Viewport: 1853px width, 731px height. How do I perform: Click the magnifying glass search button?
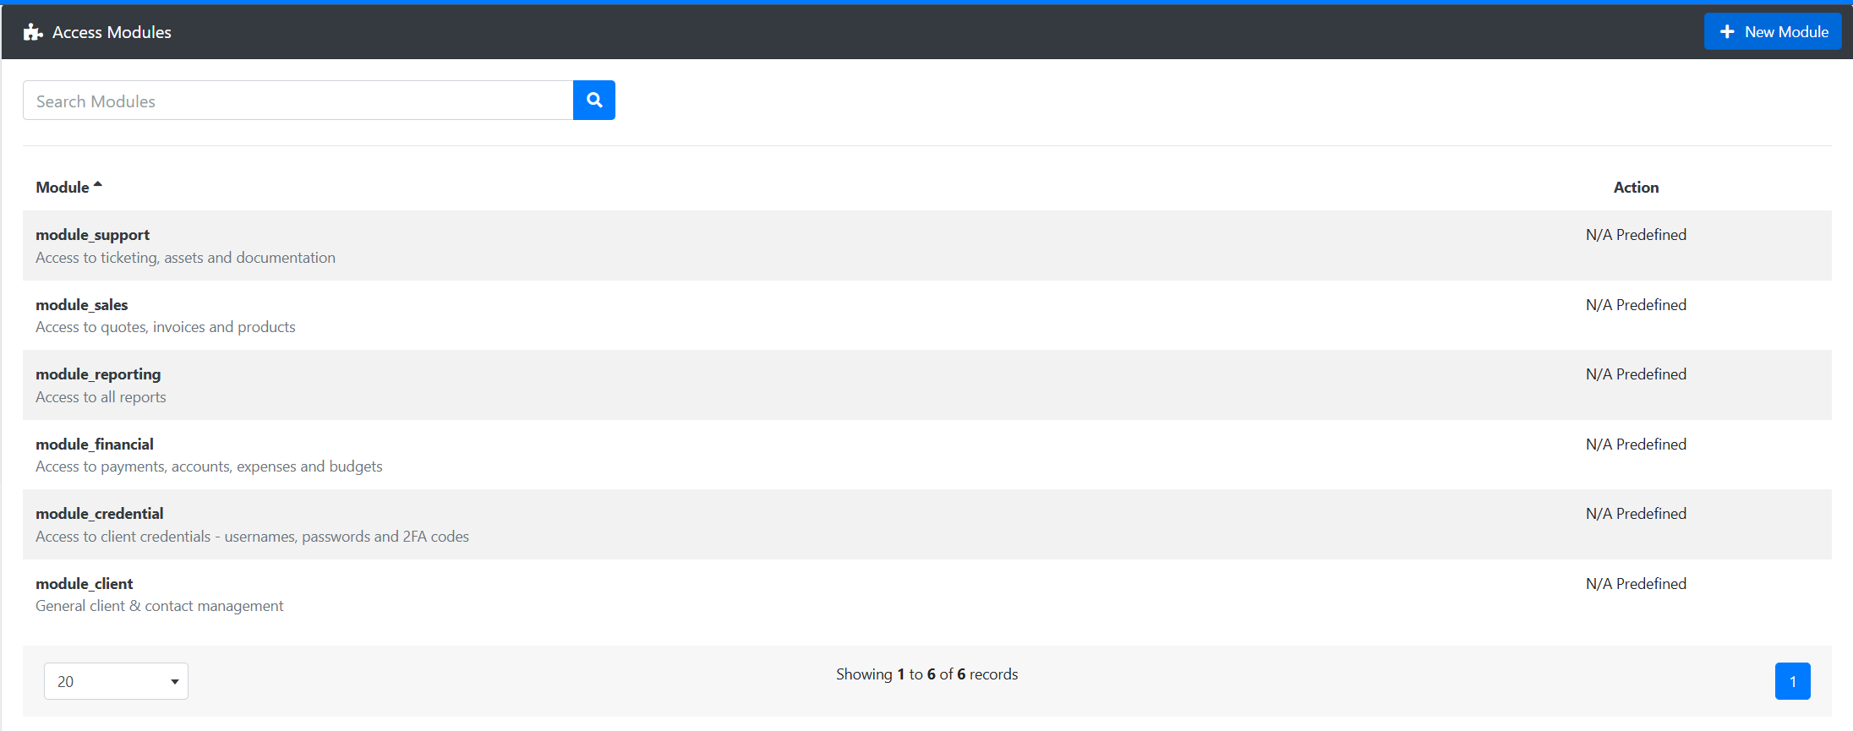coord(593,101)
